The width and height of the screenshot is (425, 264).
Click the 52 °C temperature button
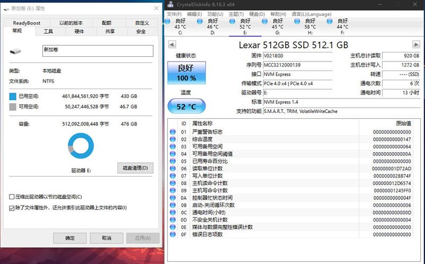pos(186,107)
